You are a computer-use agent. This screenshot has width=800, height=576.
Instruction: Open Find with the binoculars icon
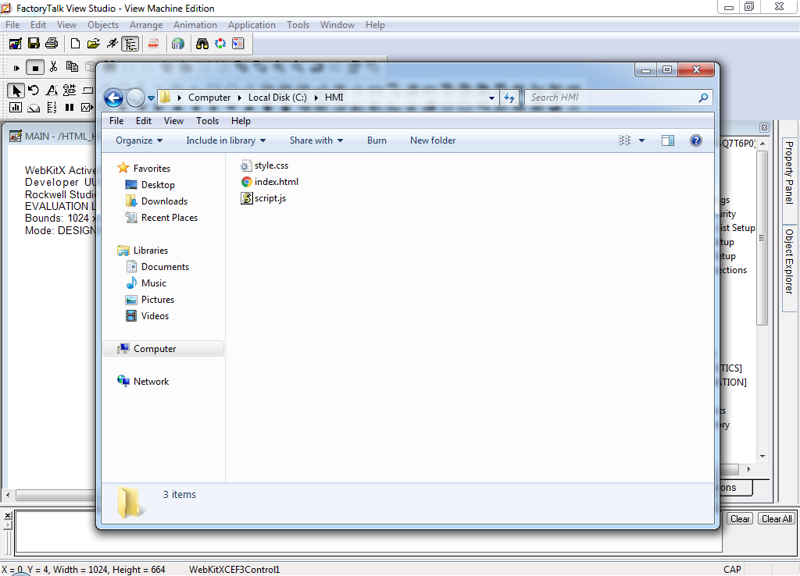[202, 44]
